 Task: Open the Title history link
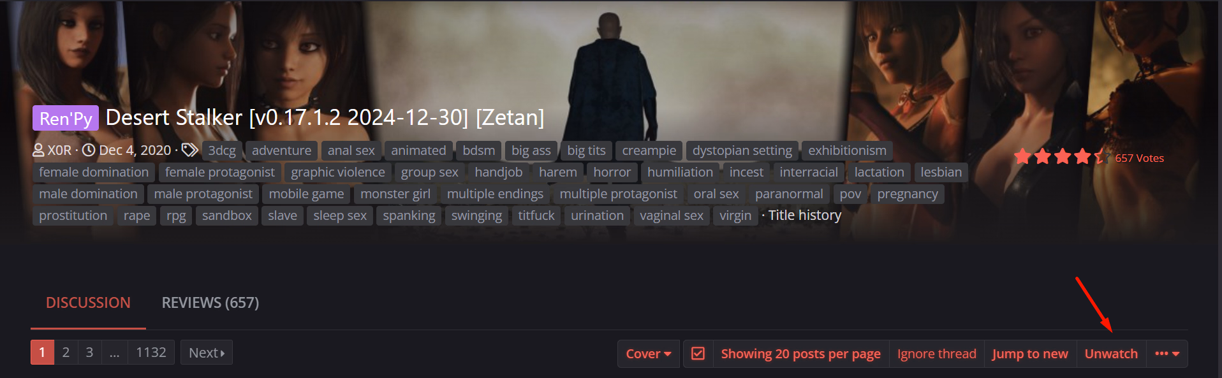805,215
